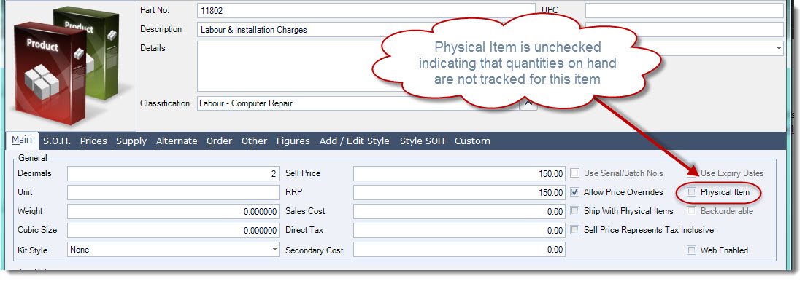
Task: Edit the Description field
Action: tap(366, 30)
